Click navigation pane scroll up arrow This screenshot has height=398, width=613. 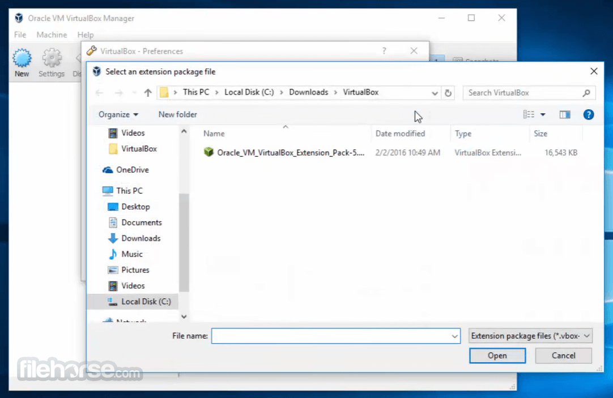184,131
